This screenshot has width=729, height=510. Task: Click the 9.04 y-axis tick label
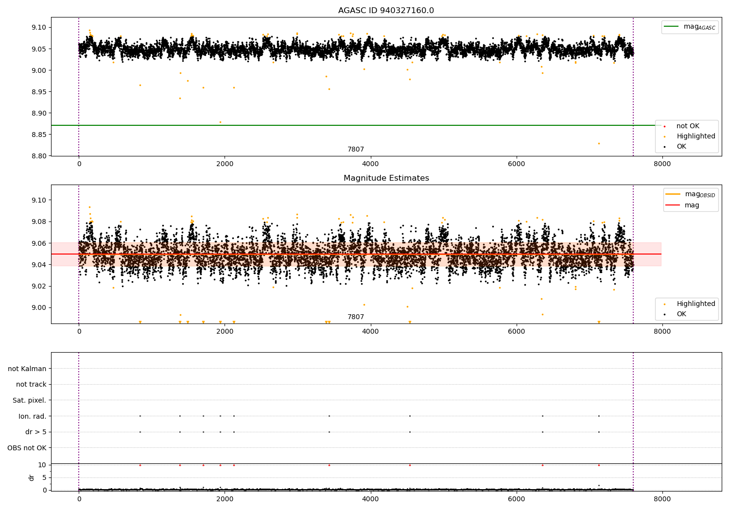coord(38,265)
